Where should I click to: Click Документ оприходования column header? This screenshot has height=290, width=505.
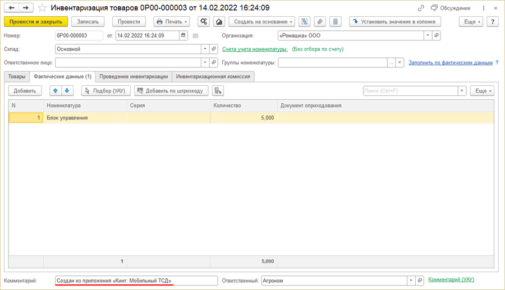coord(385,105)
